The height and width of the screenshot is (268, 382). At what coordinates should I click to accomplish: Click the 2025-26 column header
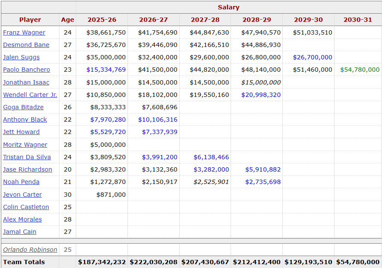pos(102,20)
